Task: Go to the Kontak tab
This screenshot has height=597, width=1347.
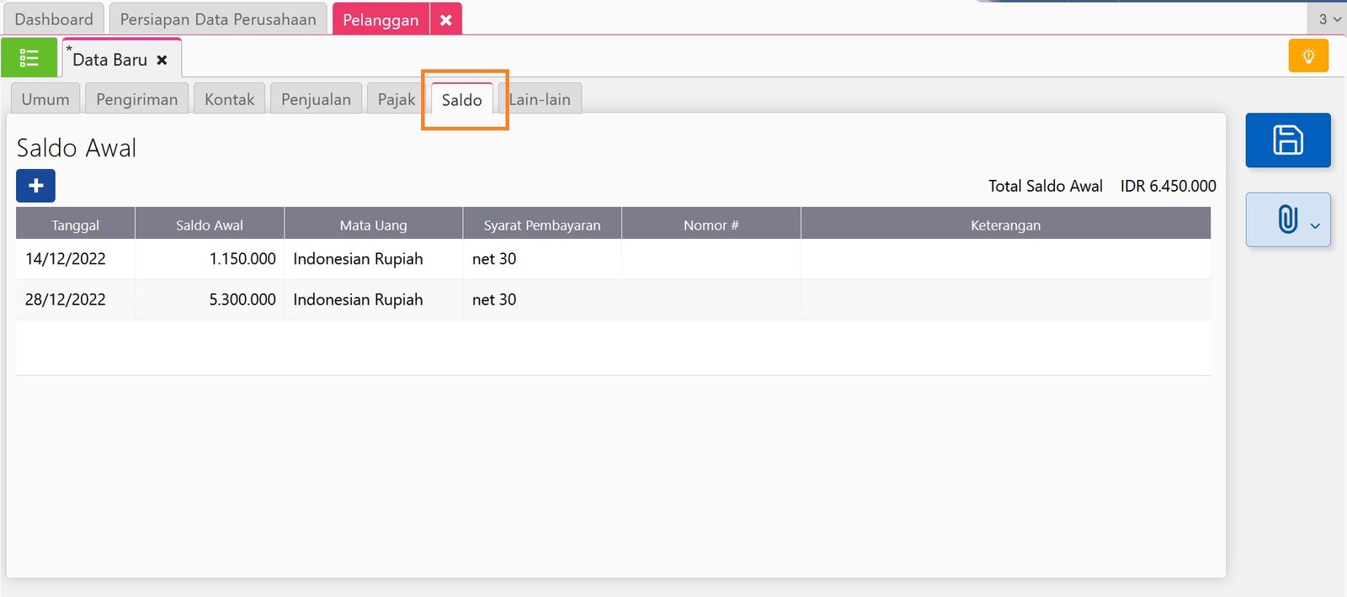Action: 229,99
